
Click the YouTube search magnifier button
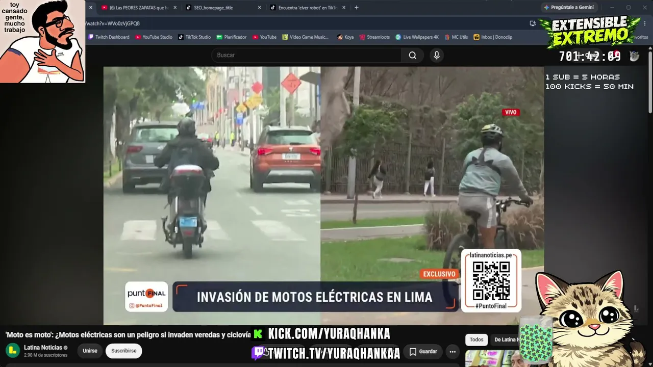click(413, 55)
